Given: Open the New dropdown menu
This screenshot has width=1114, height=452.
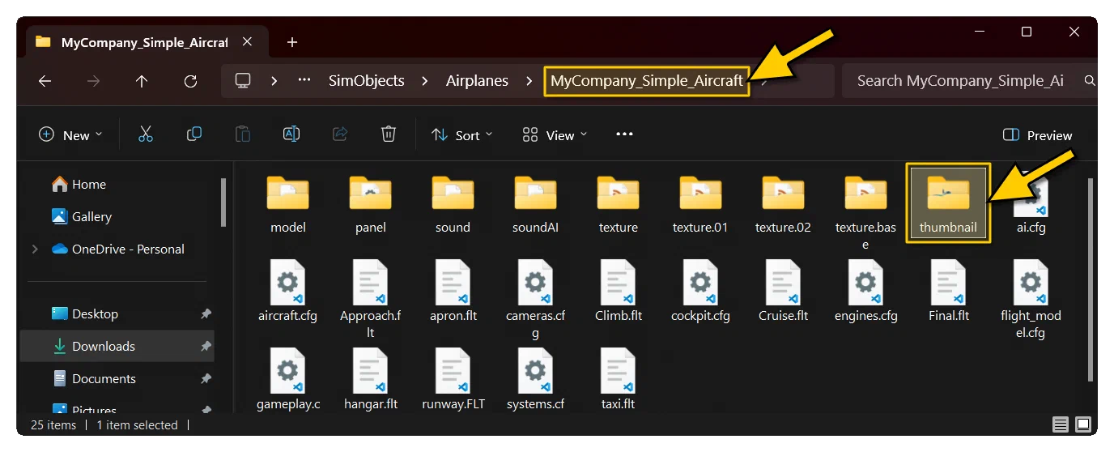Looking at the screenshot, I should click(x=70, y=135).
